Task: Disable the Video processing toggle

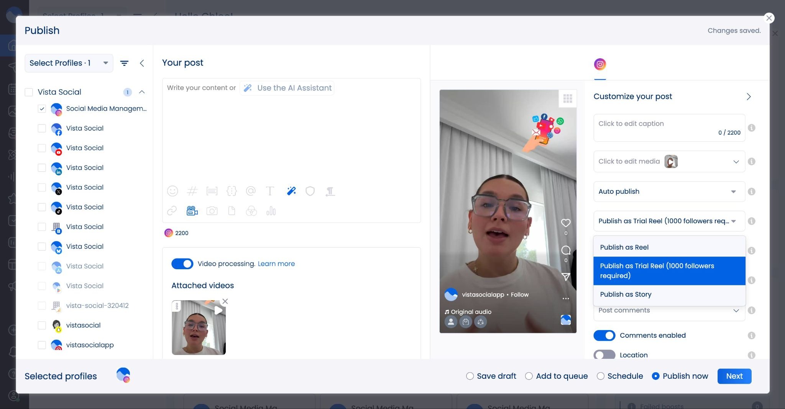Action: [x=182, y=263]
